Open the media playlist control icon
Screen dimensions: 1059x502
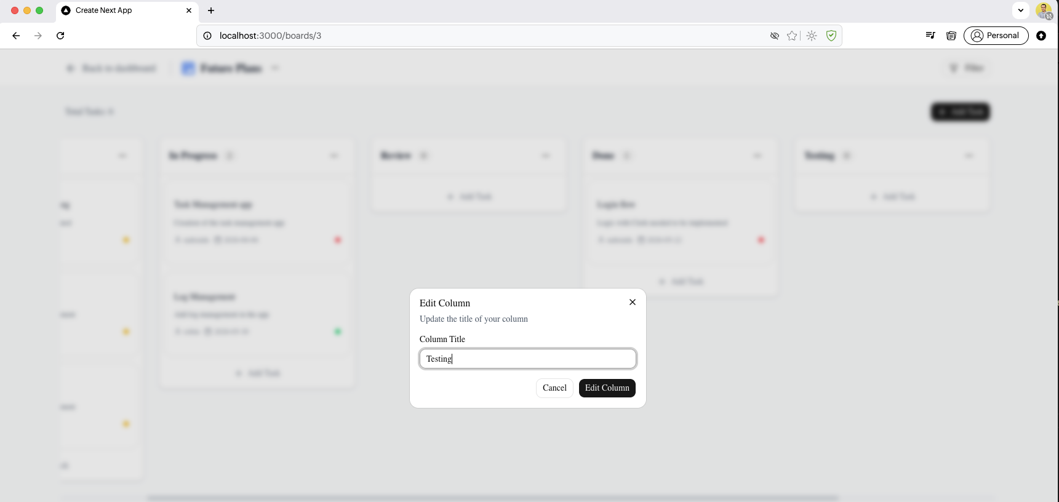tap(930, 36)
